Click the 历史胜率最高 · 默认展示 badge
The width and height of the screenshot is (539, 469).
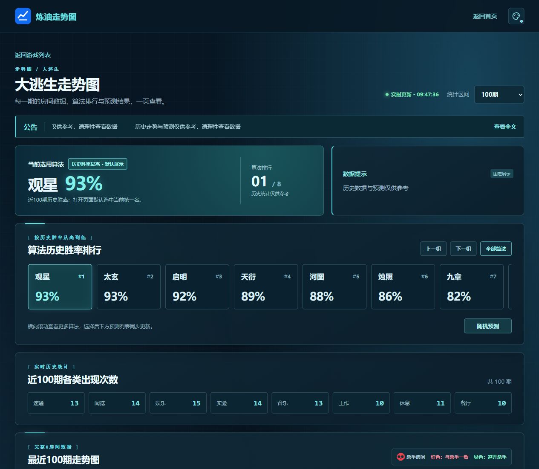click(98, 164)
